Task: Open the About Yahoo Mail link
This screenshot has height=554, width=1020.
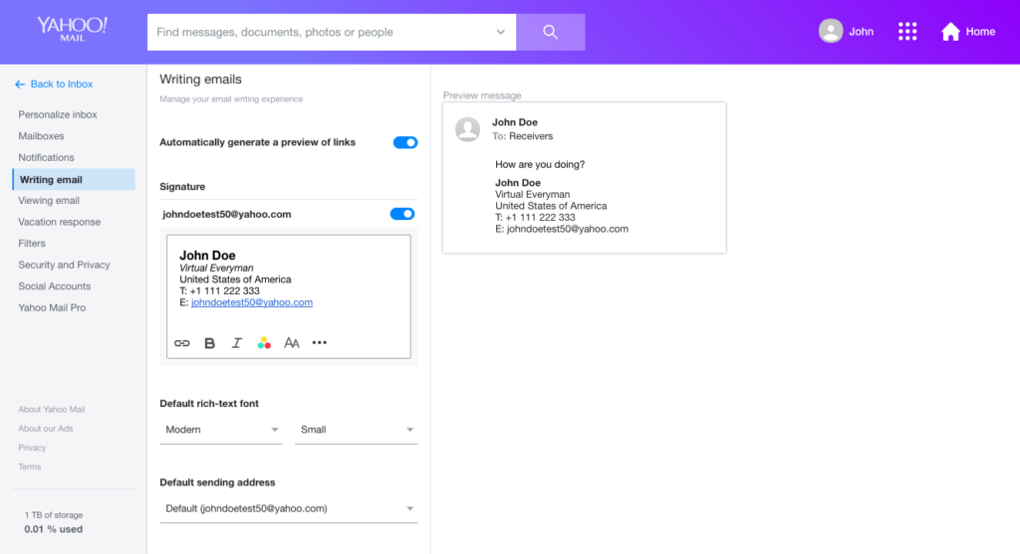Action: click(51, 410)
